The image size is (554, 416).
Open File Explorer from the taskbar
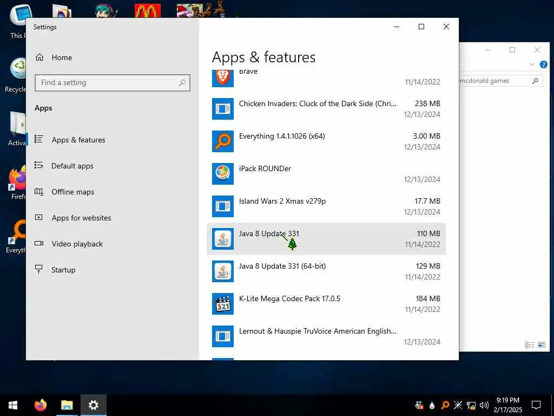[67, 405]
